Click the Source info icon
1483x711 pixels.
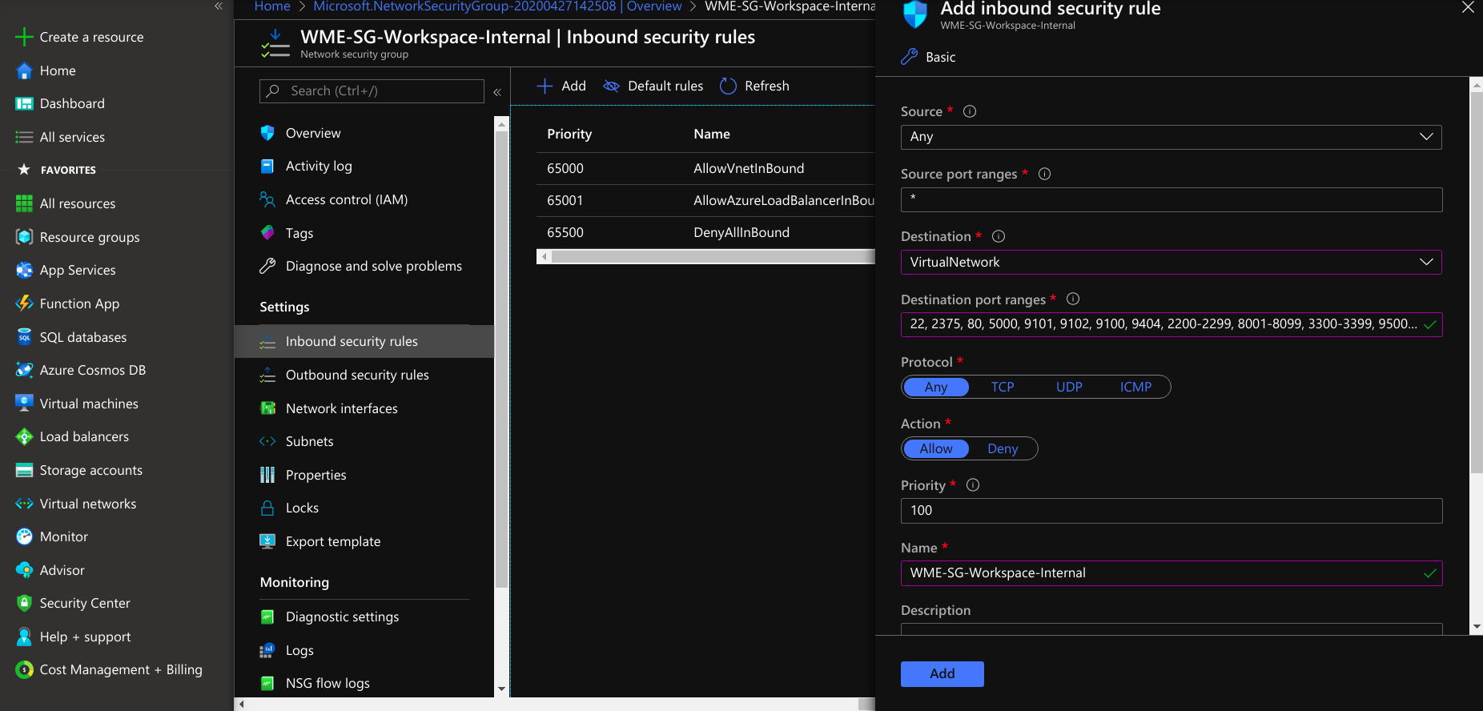coord(970,112)
